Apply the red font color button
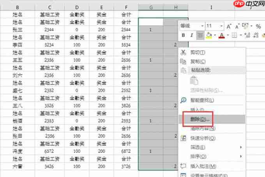The height and width of the screenshot is (177, 265). tap(222, 35)
